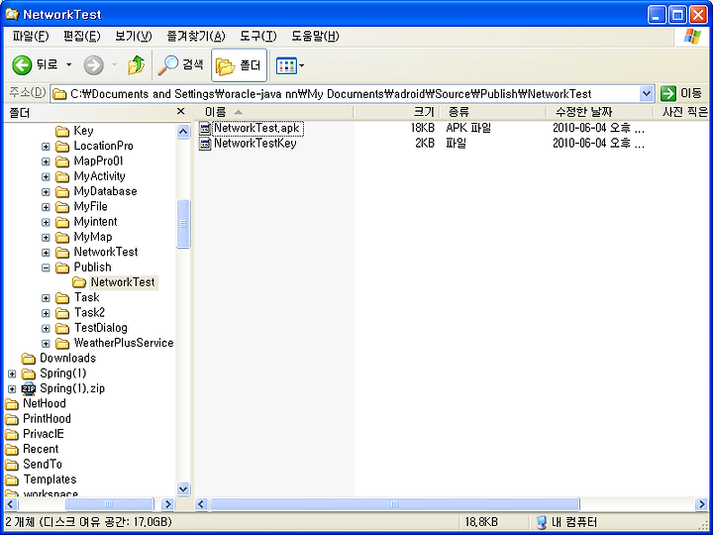Click the 이동 go button

click(681, 94)
